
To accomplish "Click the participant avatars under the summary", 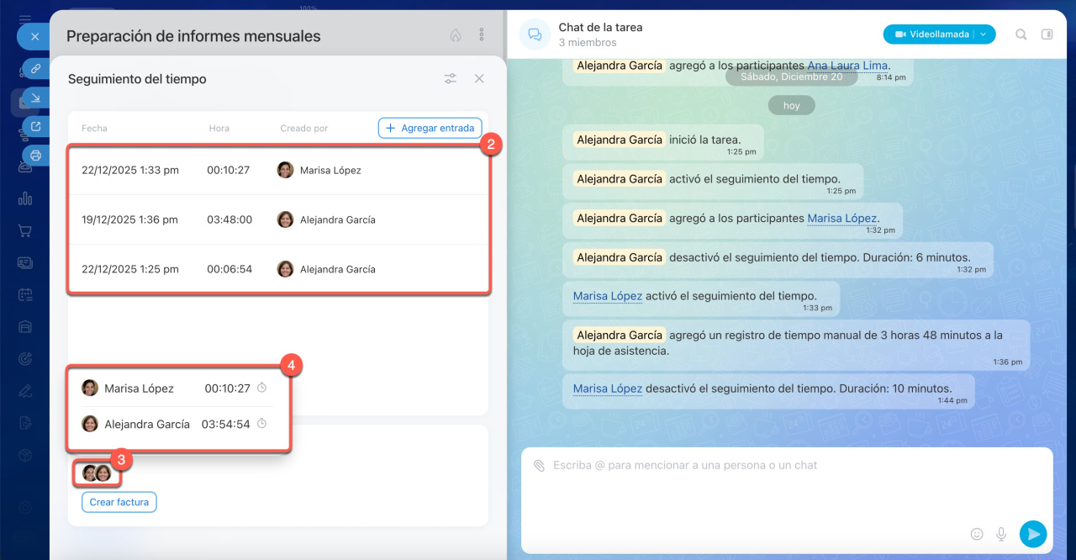I will (97, 473).
